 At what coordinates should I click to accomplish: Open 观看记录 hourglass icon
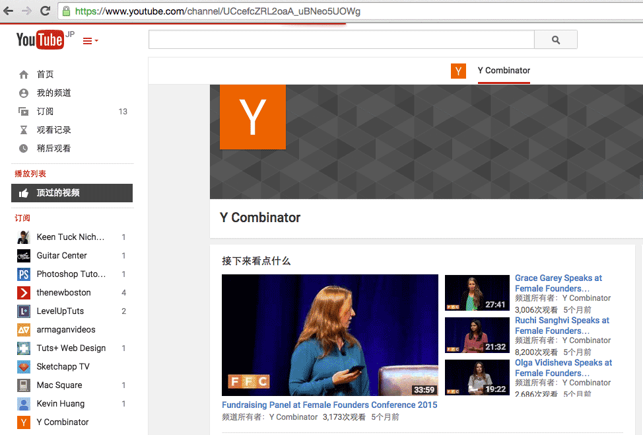click(x=24, y=130)
